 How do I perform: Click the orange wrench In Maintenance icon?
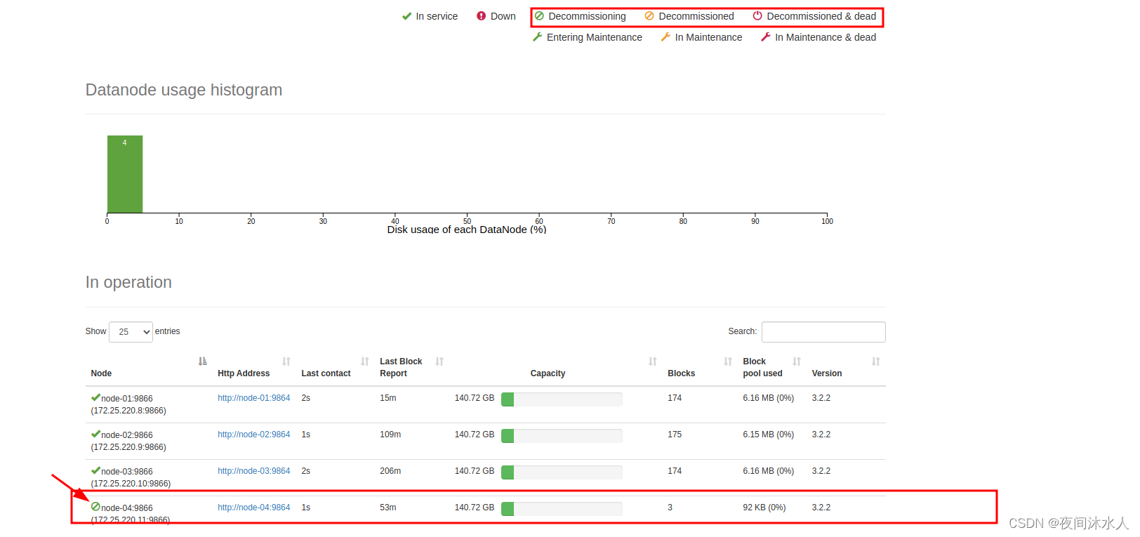click(665, 37)
